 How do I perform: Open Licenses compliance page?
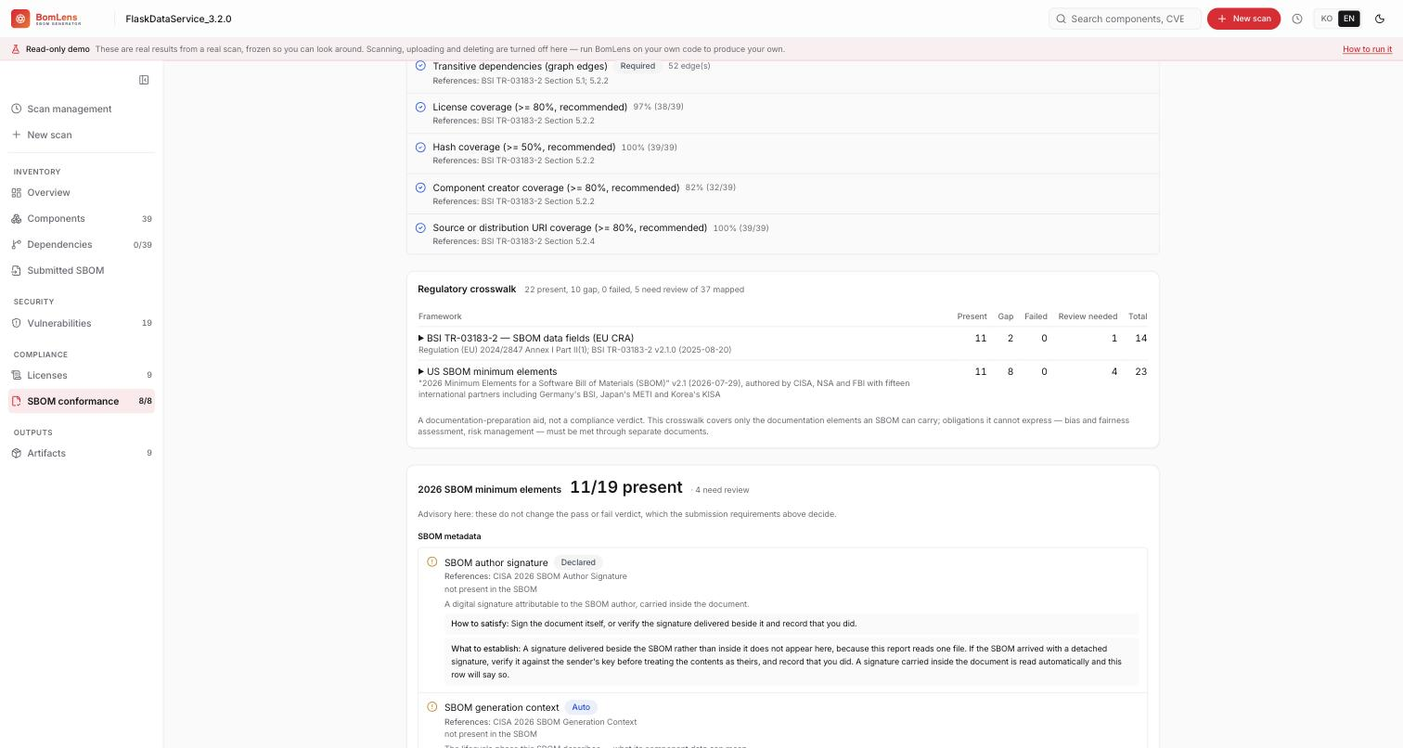coord(82,375)
